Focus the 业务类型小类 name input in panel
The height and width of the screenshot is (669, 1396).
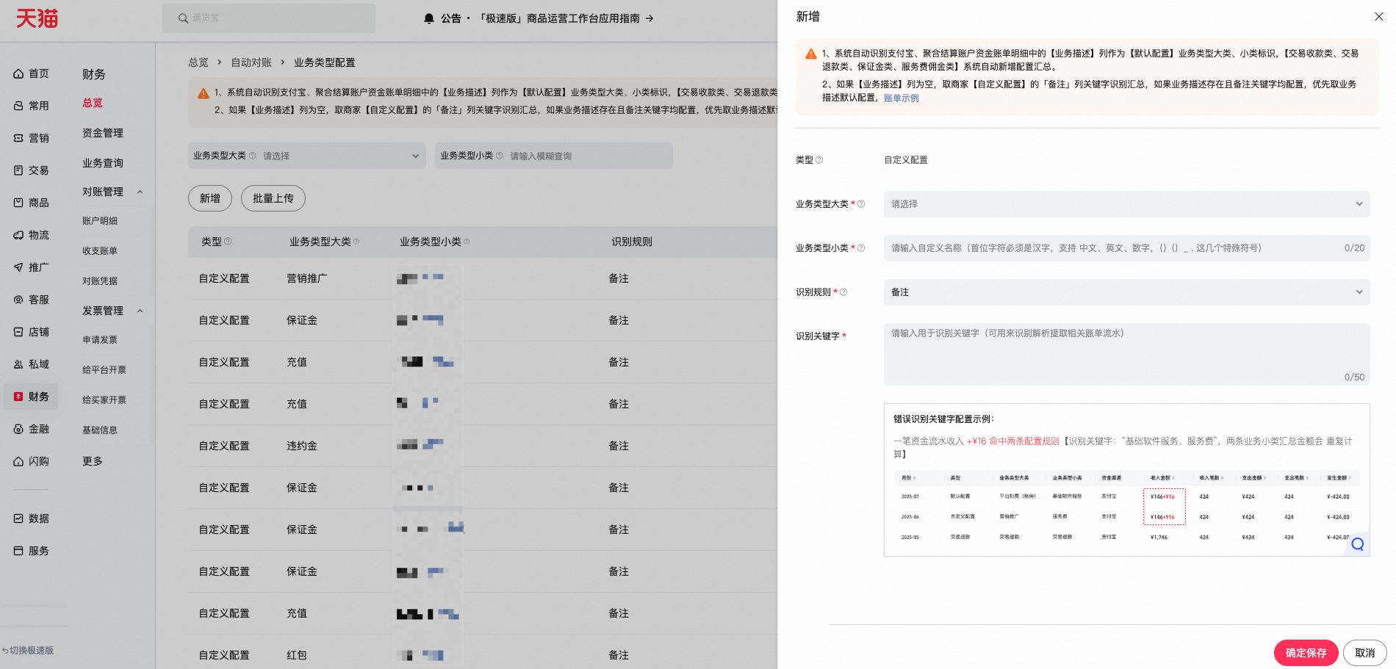pos(1126,247)
